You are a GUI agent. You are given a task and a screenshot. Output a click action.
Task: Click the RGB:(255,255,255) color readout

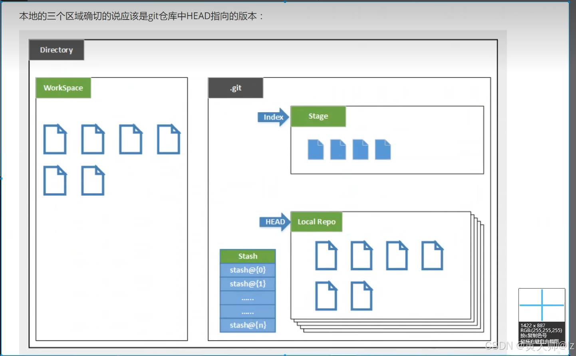click(541, 330)
